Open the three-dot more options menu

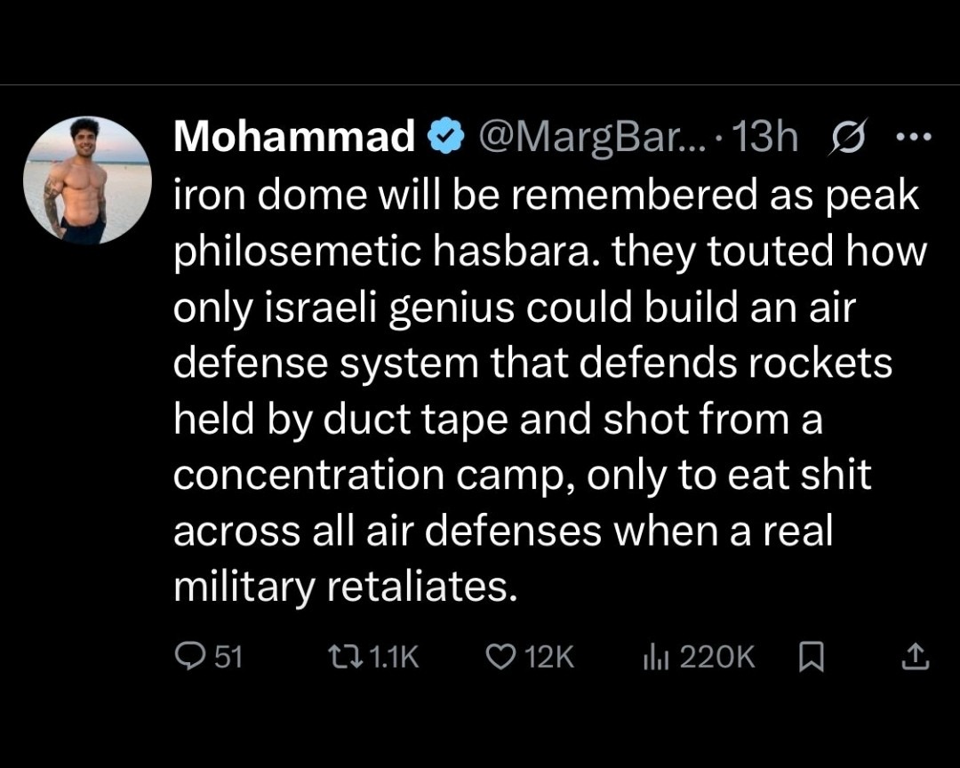pyautogui.click(x=914, y=137)
